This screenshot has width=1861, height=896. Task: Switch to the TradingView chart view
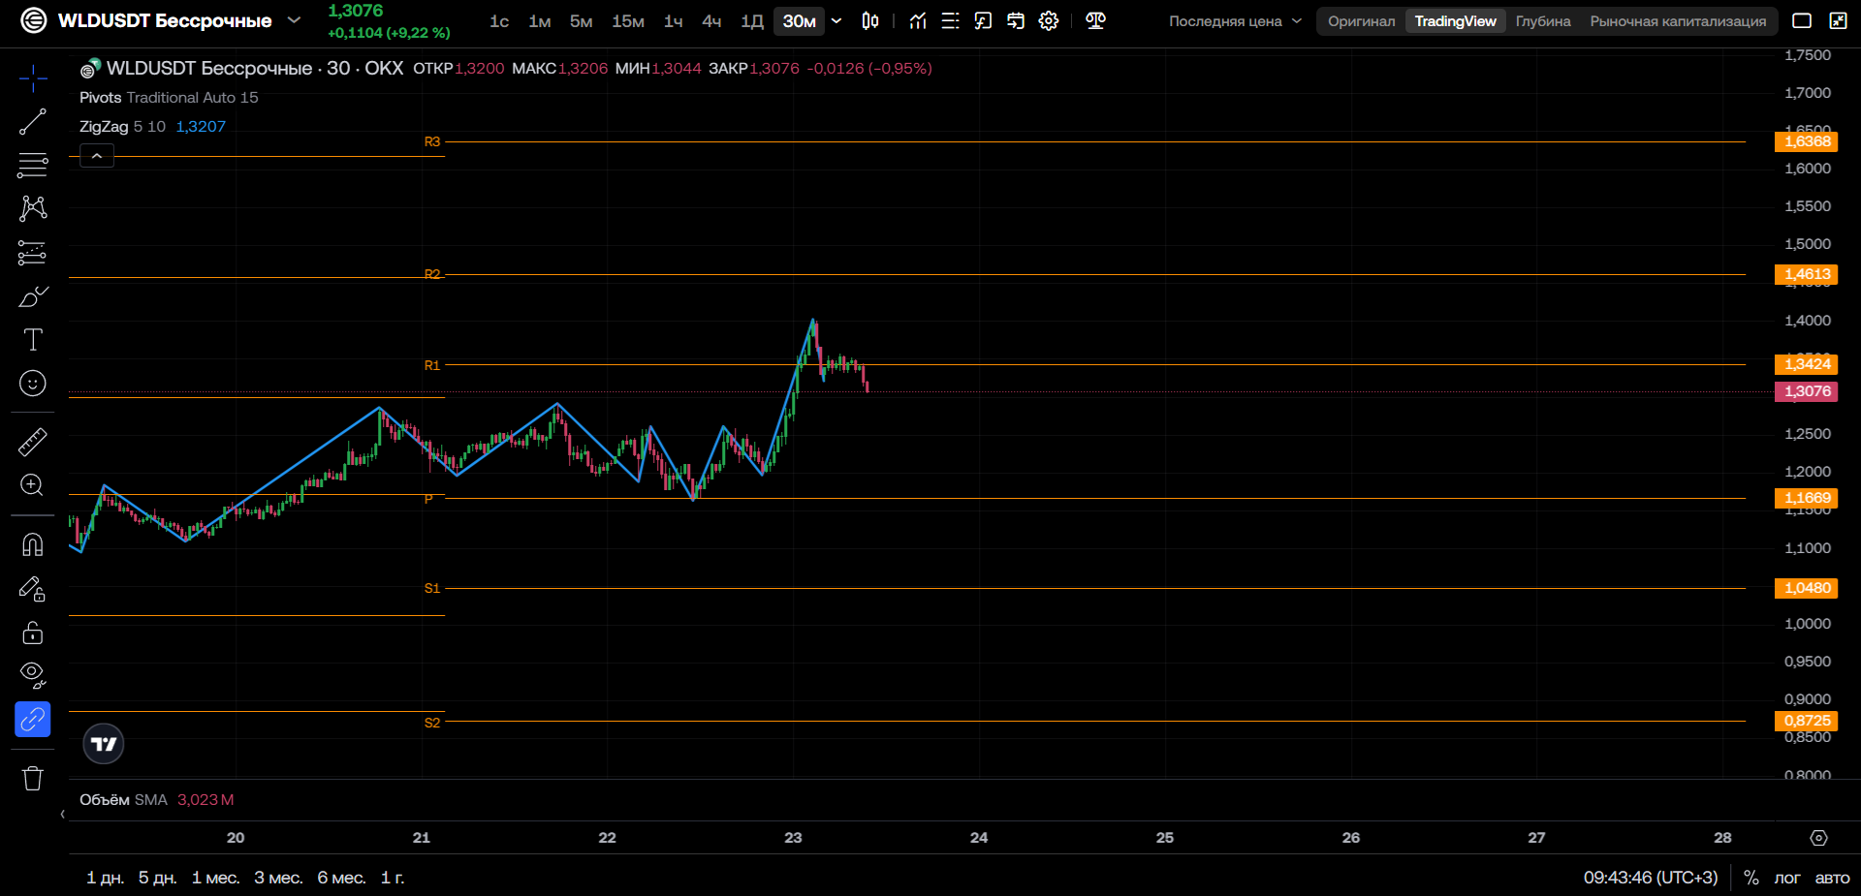1455,21
